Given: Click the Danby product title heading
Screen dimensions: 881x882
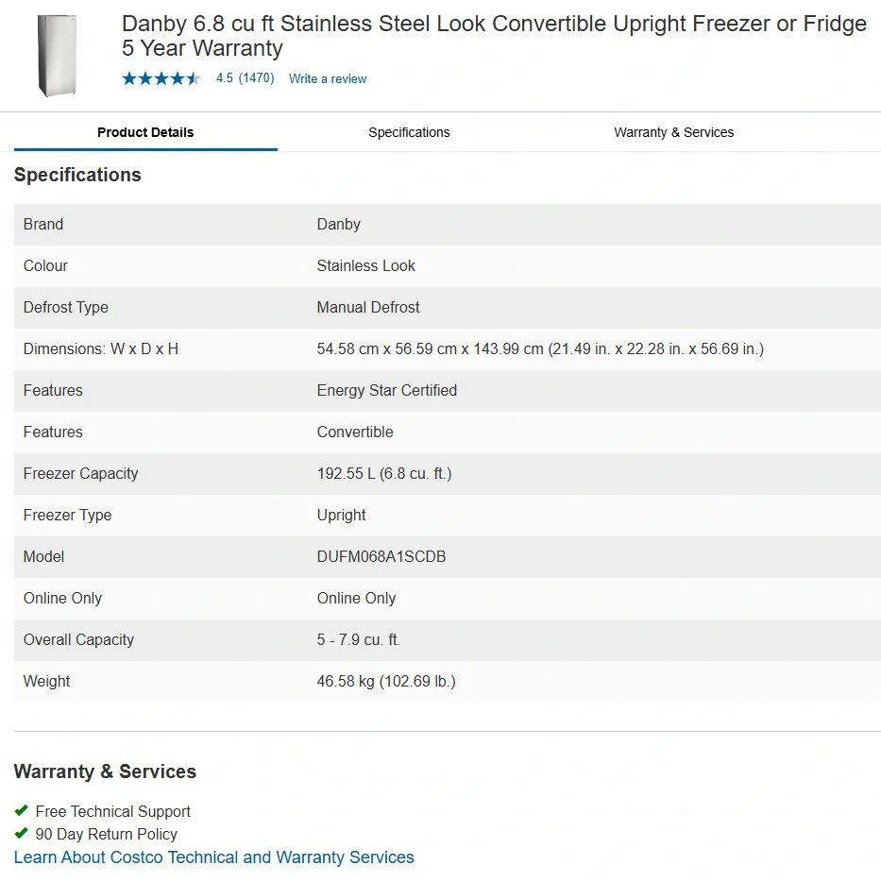Looking at the screenshot, I should (x=494, y=36).
